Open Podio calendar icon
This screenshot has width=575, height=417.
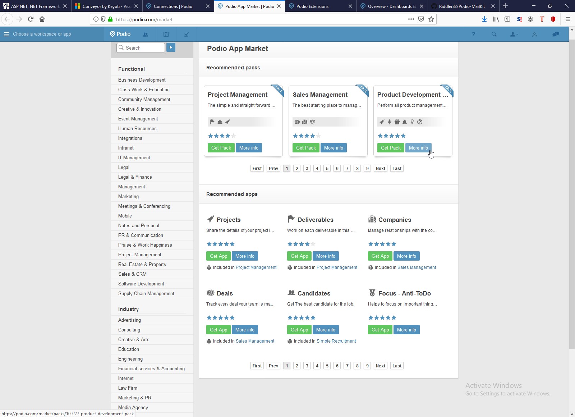pos(166,35)
